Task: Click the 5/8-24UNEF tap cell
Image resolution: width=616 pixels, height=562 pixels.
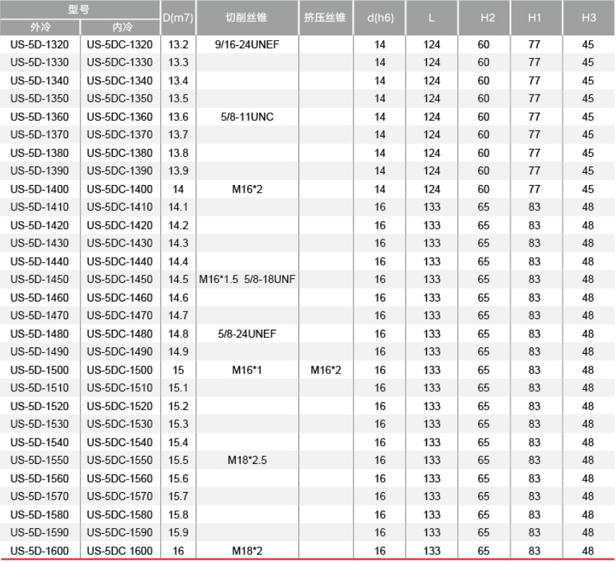Action: (x=246, y=334)
